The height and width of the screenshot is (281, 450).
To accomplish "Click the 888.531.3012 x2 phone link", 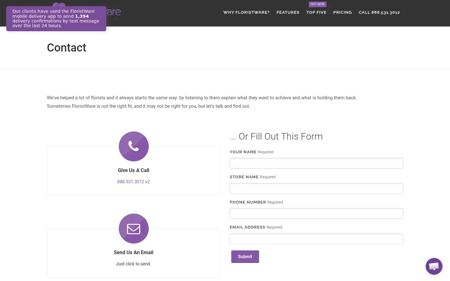I will 133,182.
